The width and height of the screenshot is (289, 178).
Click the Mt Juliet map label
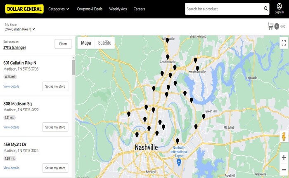tap(229, 127)
